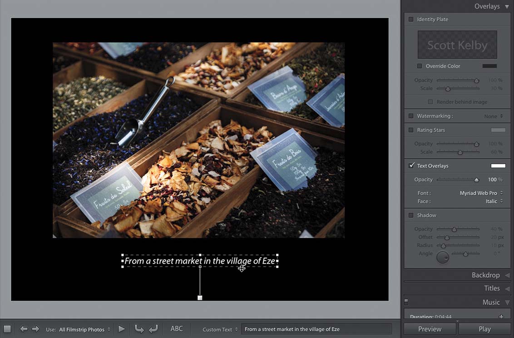The image size is (514, 338).
Task: Click the Shadow angle dial
Action: click(442, 258)
